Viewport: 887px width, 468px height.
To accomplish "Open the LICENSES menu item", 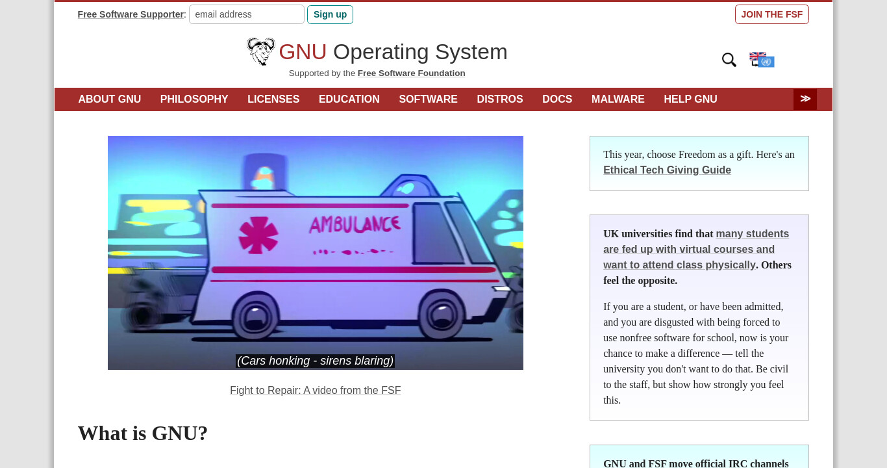I will [273, 99].
